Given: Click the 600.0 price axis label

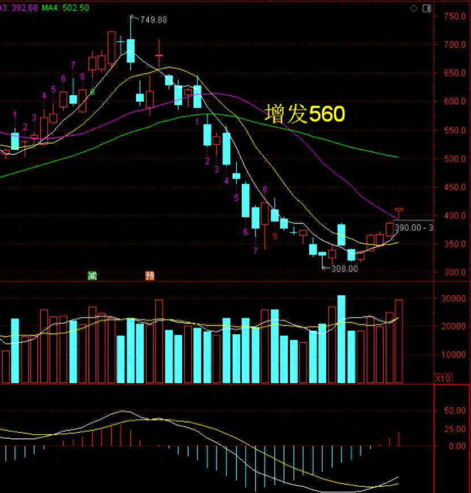Looking at the screenshot, I should pos(455,101).
